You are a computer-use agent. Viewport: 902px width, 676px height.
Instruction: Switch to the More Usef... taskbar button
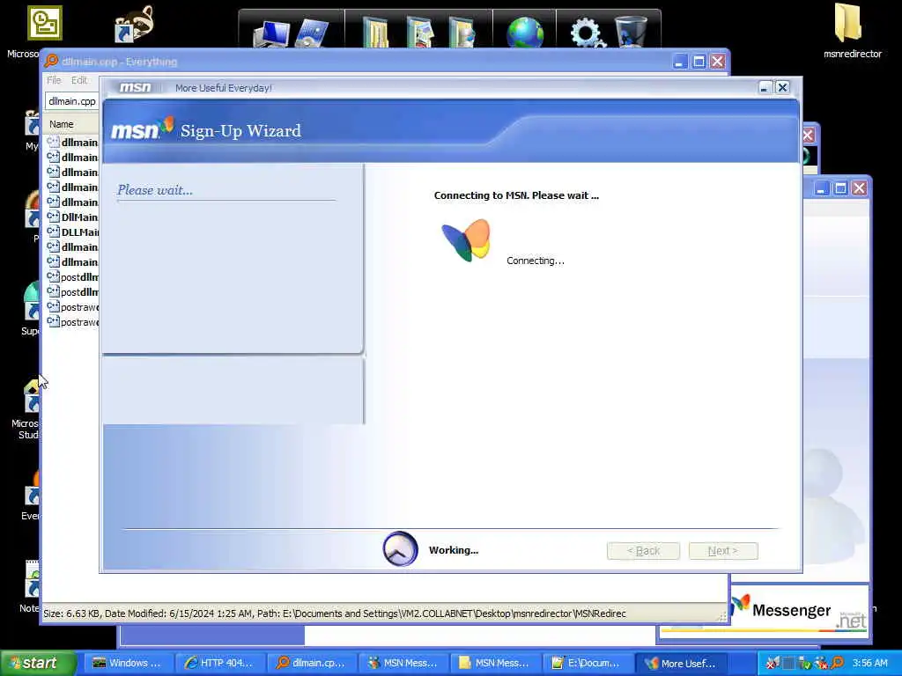click(681, 663)
